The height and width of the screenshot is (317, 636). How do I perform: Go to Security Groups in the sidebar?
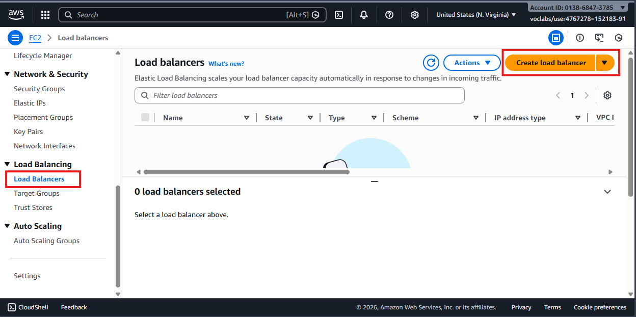pos(39,89)
